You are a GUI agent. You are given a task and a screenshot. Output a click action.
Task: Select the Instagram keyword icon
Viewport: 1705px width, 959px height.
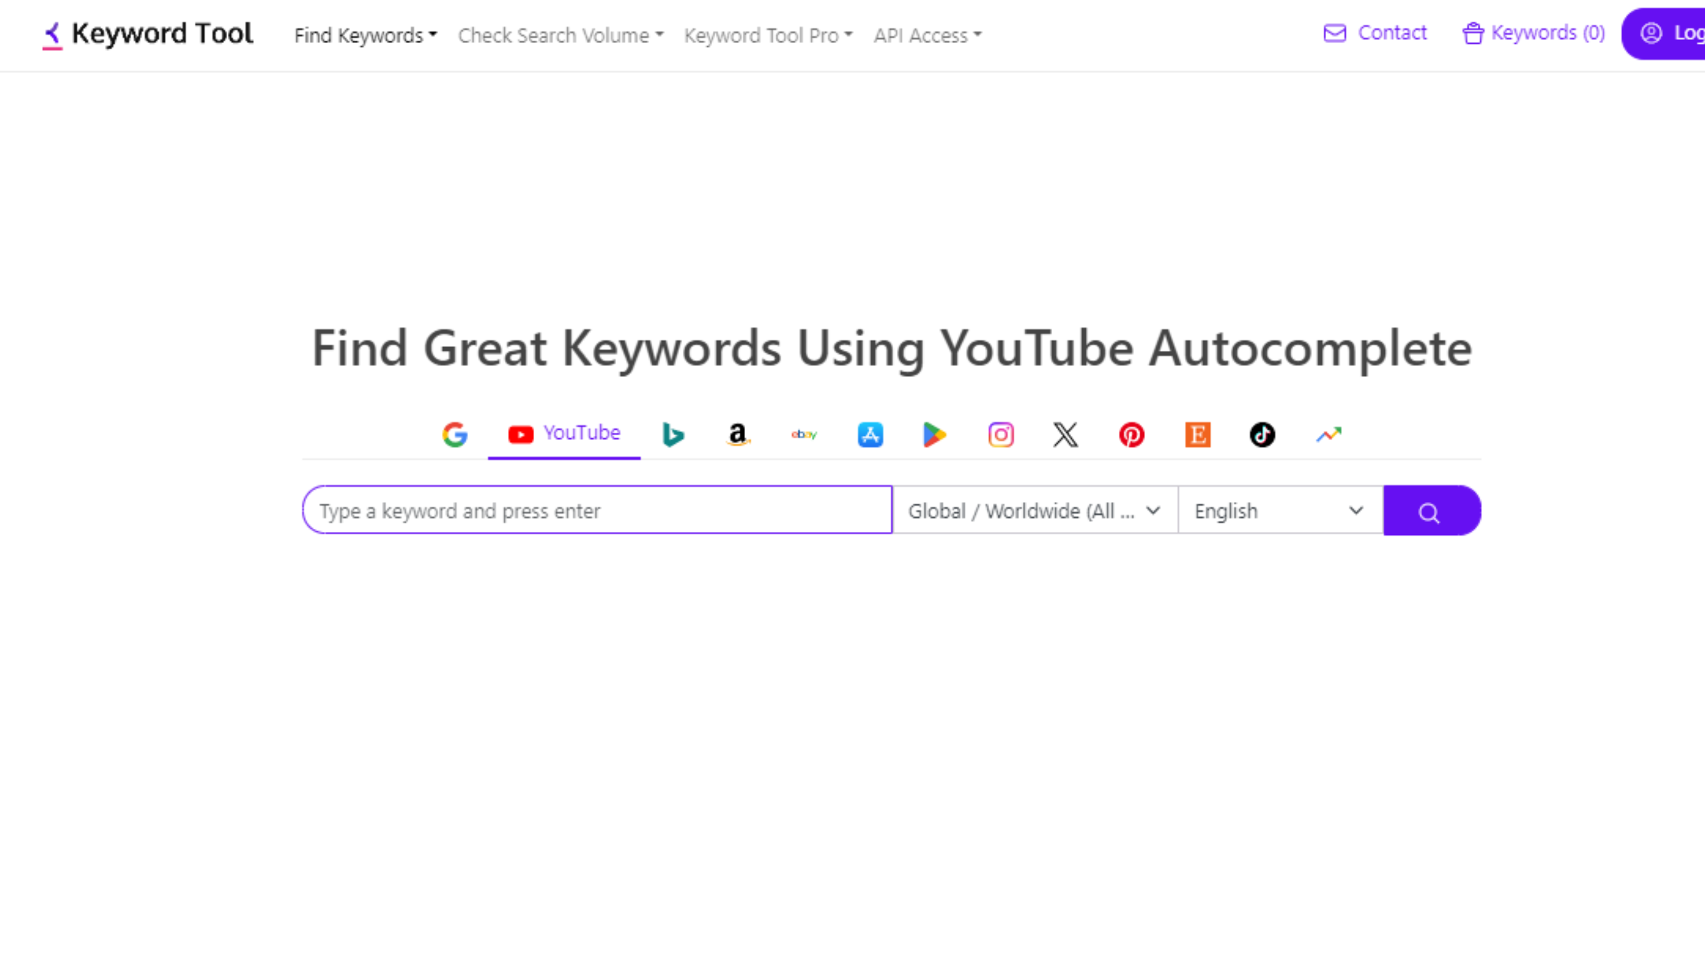tap(1000, 435)
